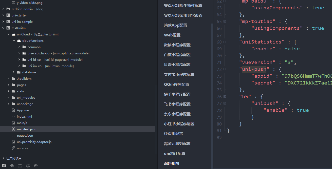Expand the uni_modules folder arrow
332x169 pixels.
pyautogui.click(x=8, y=97)
